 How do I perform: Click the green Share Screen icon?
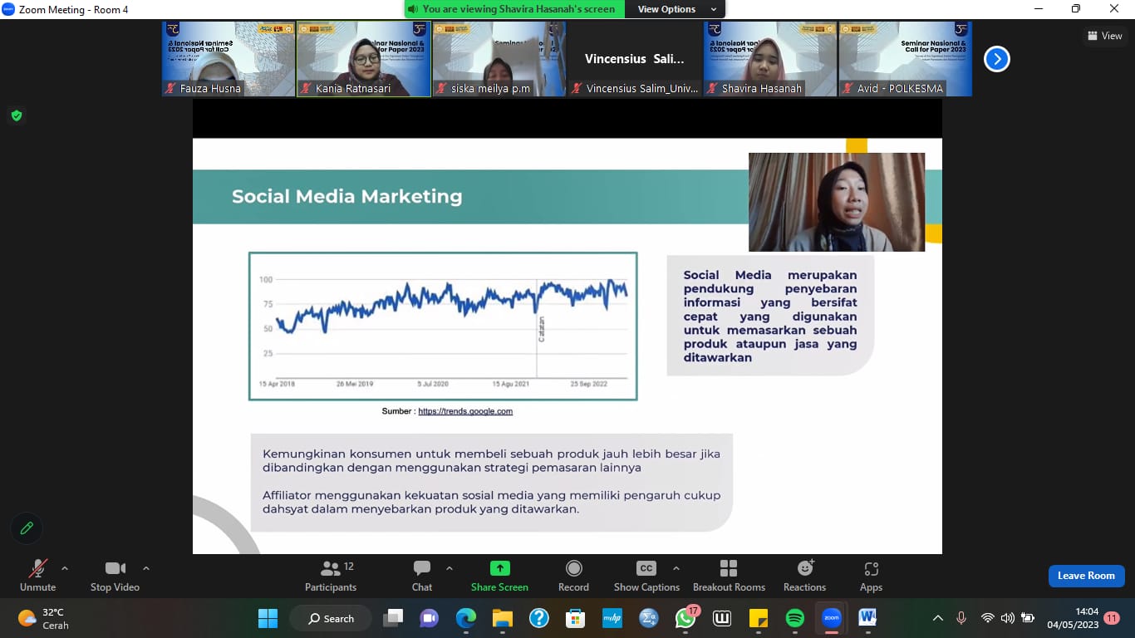(x=499, y=568)
